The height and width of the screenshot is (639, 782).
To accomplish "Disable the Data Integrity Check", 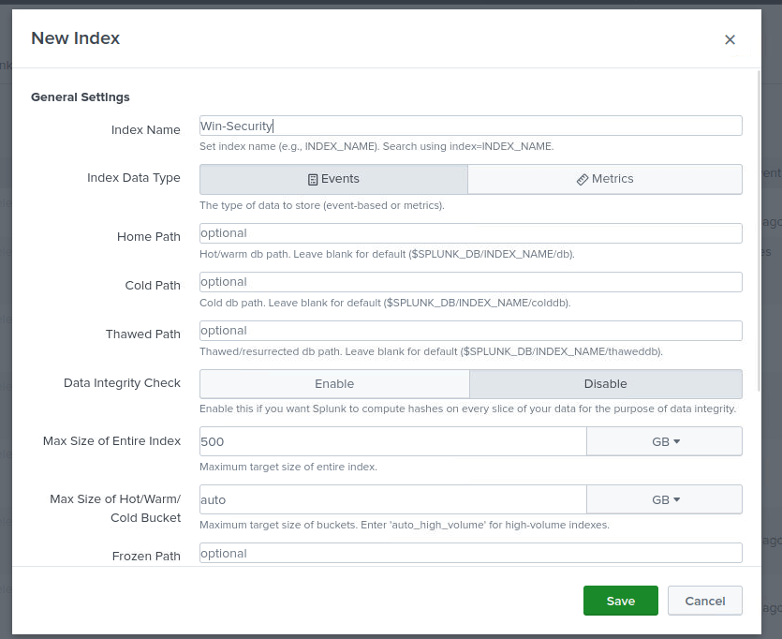I will click(605, 384).
